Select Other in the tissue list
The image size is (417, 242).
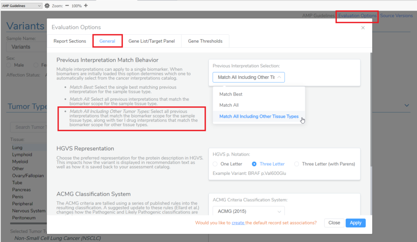coord(18,169)
